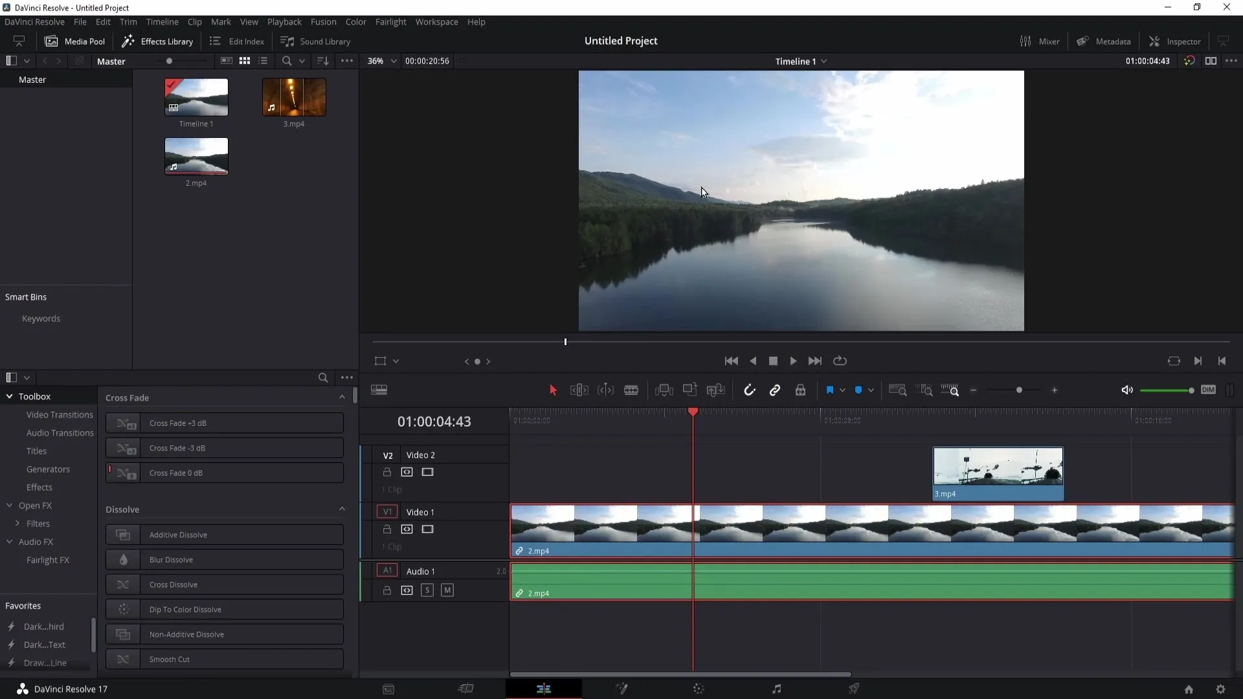Click the Color page shortcut icon bottom bar

tap(699, 689)
